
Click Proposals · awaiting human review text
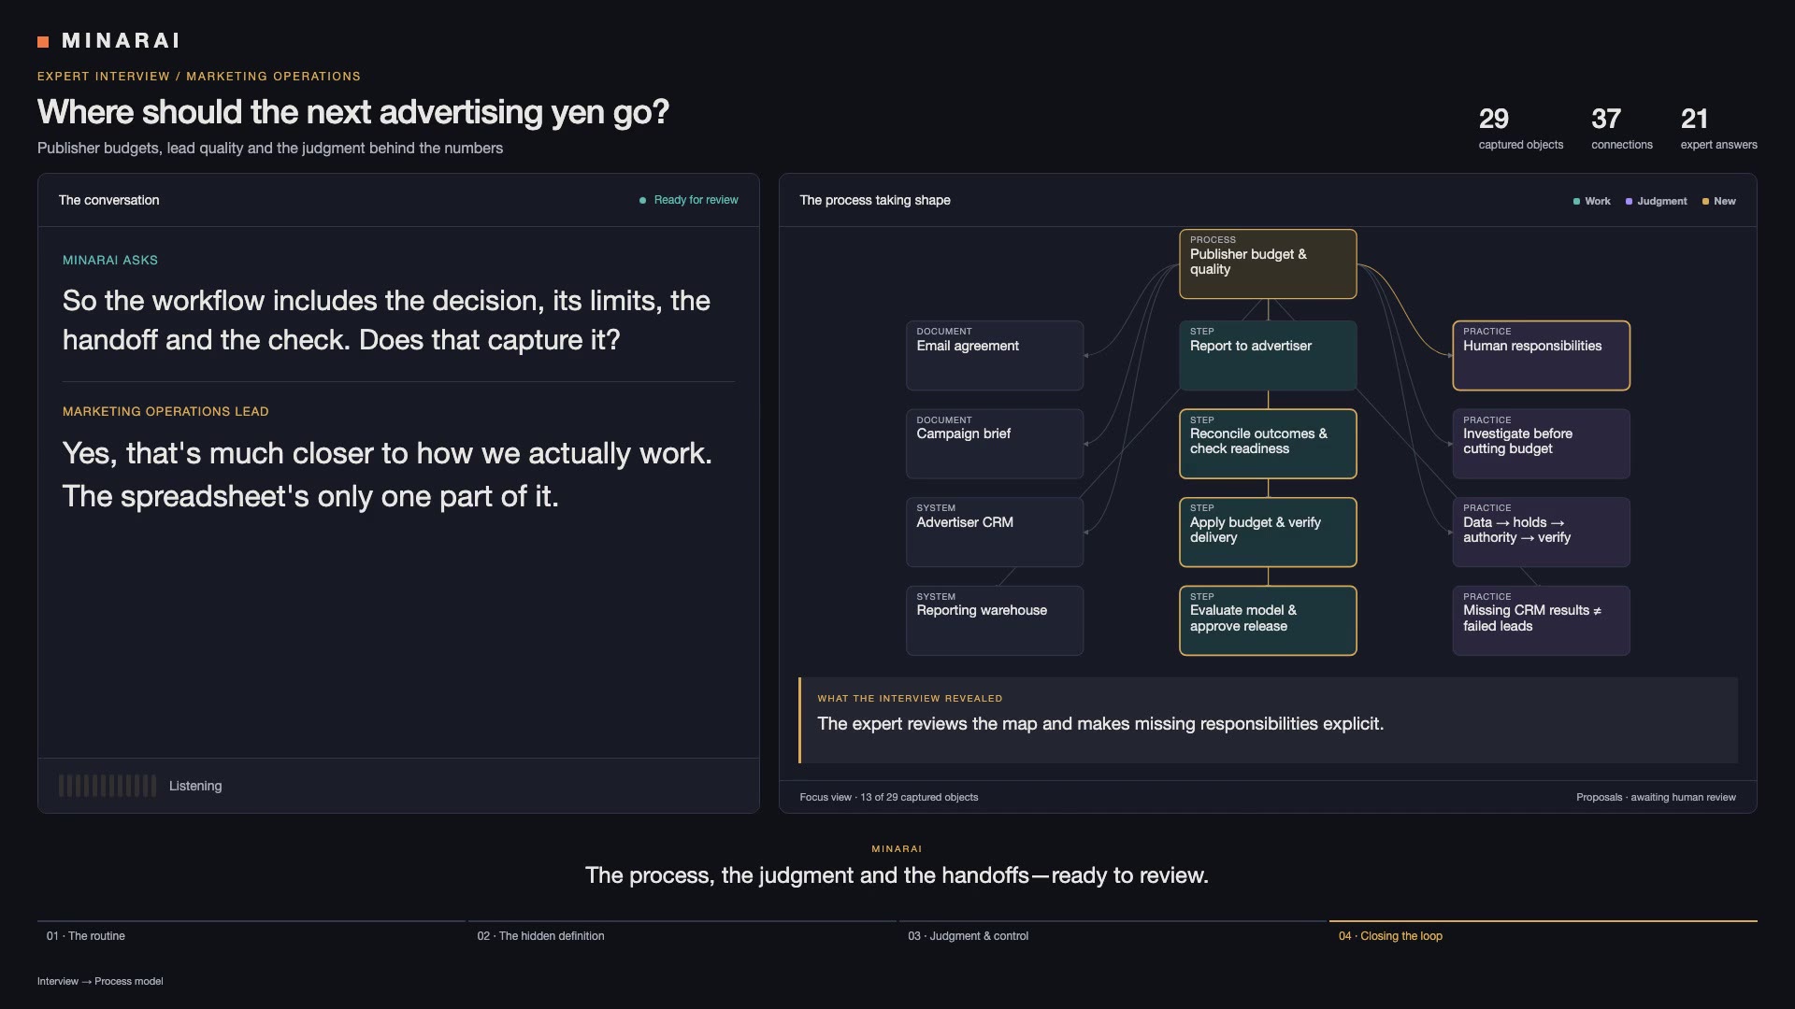1656,798
